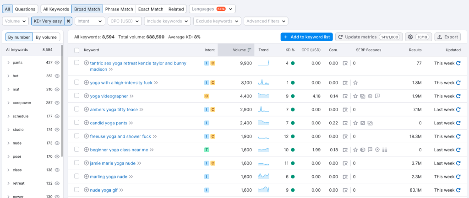Select all keywords header checkbox
The image size is (469, 198).
[x=76, y=50]
